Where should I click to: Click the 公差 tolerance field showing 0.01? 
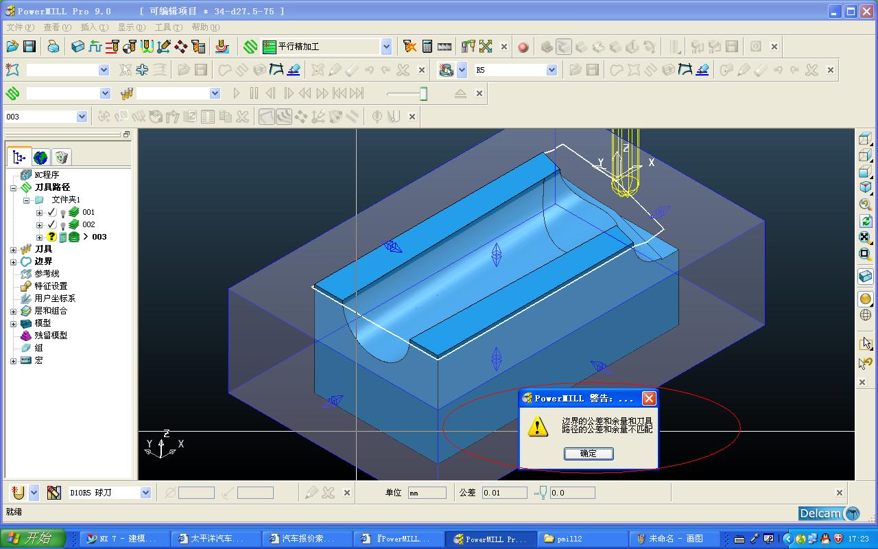click(504, 493)
